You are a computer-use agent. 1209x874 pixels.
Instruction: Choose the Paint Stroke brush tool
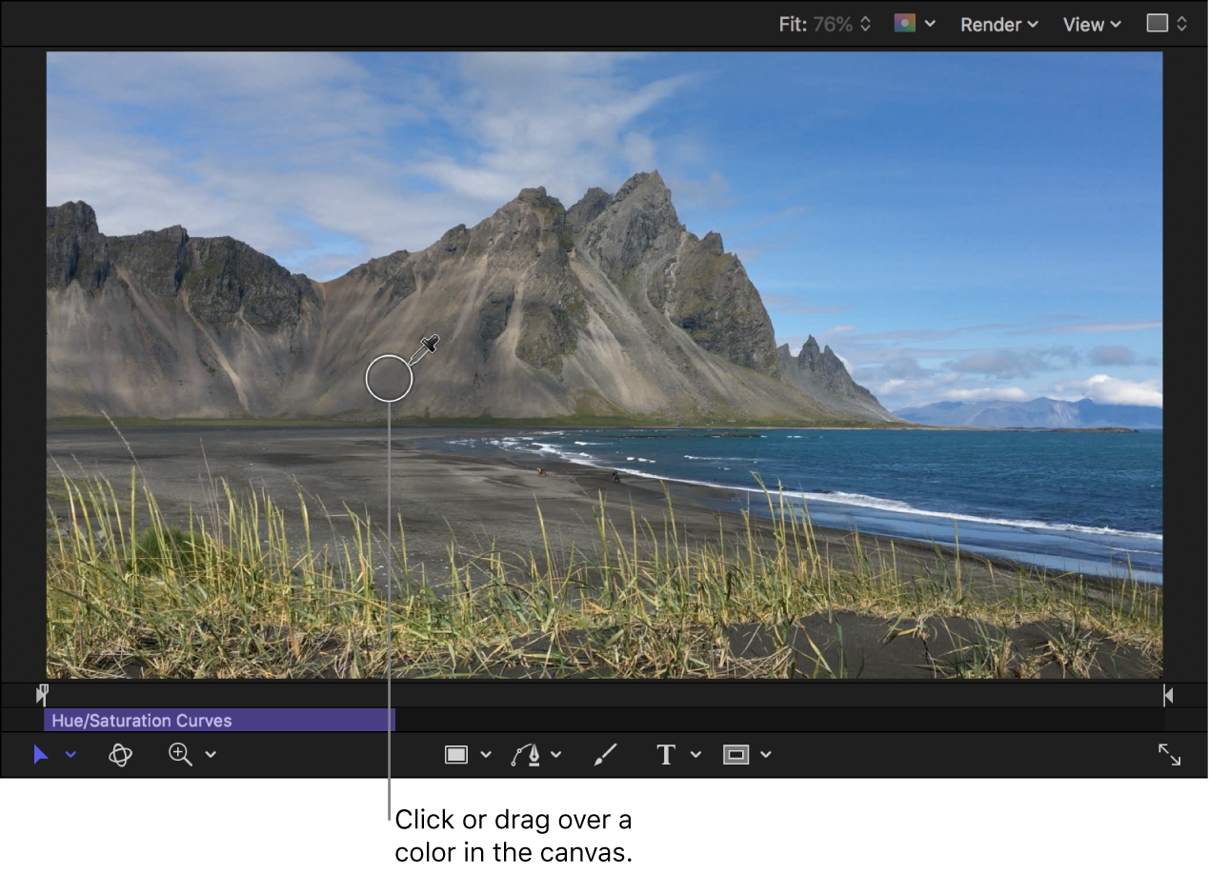pyautogui.click(x=605, y=755)
